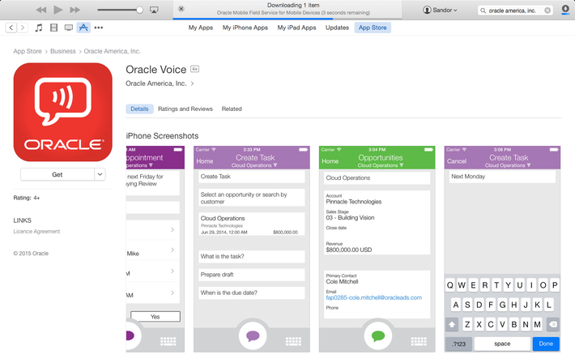Cancel the download with the X icon
575x359 pixels.
click(181, 9)
